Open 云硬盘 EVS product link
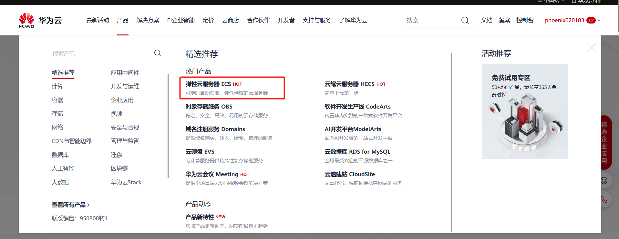The image size is (619, 239). [x=200, y=152]
